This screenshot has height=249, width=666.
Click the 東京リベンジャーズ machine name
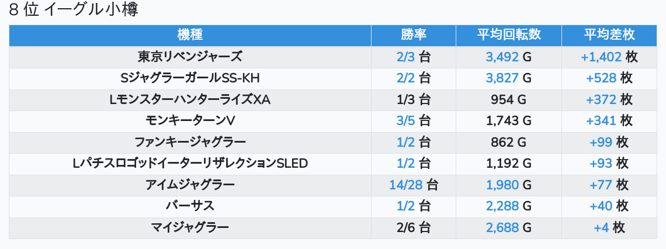pyautogui.click(x=190, y=57)
